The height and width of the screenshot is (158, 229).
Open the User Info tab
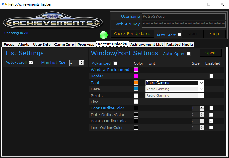[42, 45]
